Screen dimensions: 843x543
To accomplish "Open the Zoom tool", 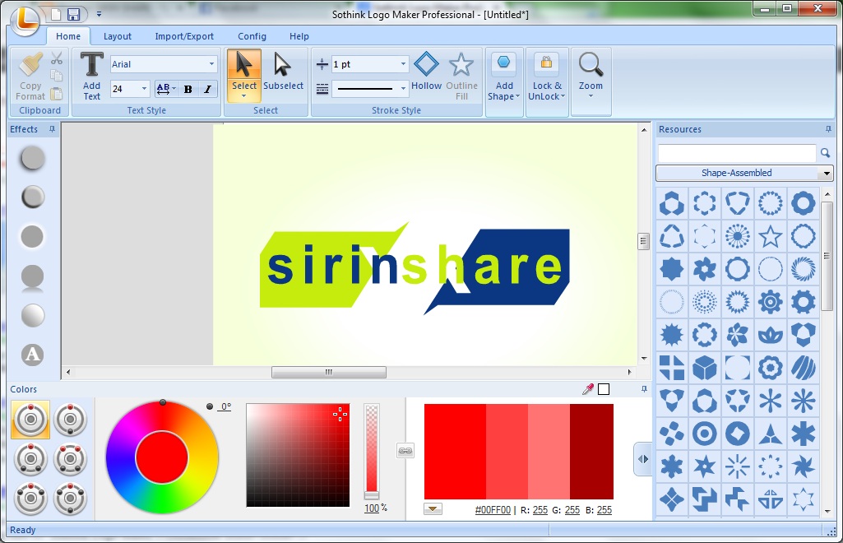I will coord(591,74).
